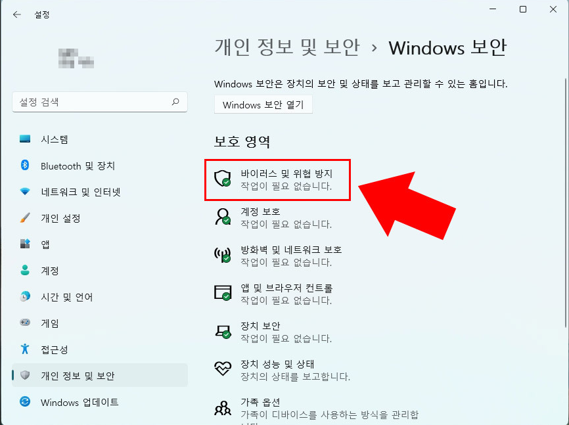Click the 계정 보호 person check icon
The width and height of the screenshot is (569, 425).
[223, 217]
